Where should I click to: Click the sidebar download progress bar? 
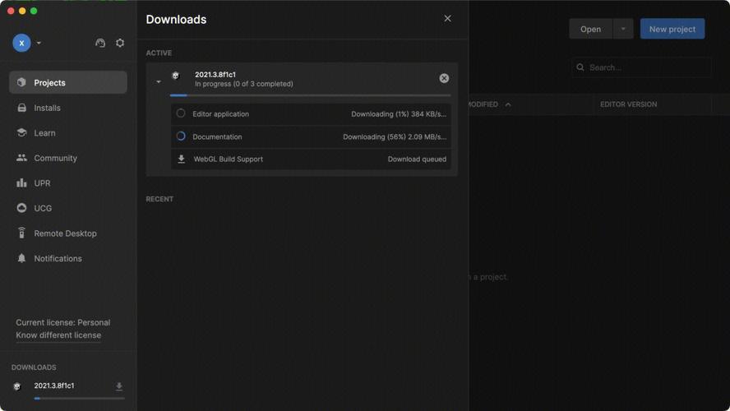(79, 399)
